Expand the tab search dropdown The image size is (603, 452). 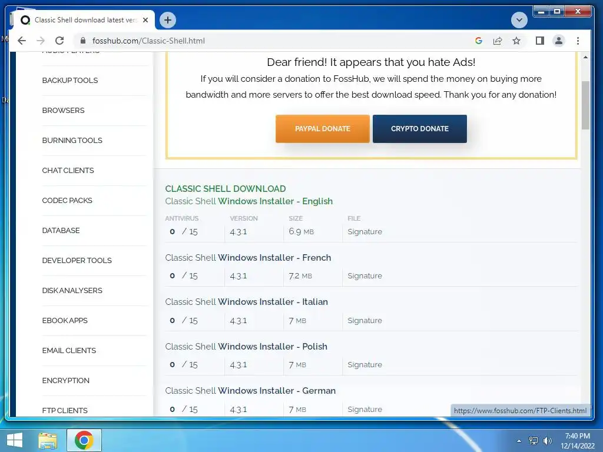click(519, 20)
